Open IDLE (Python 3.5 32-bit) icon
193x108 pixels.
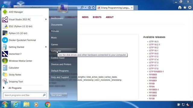[x=5, y=26]
